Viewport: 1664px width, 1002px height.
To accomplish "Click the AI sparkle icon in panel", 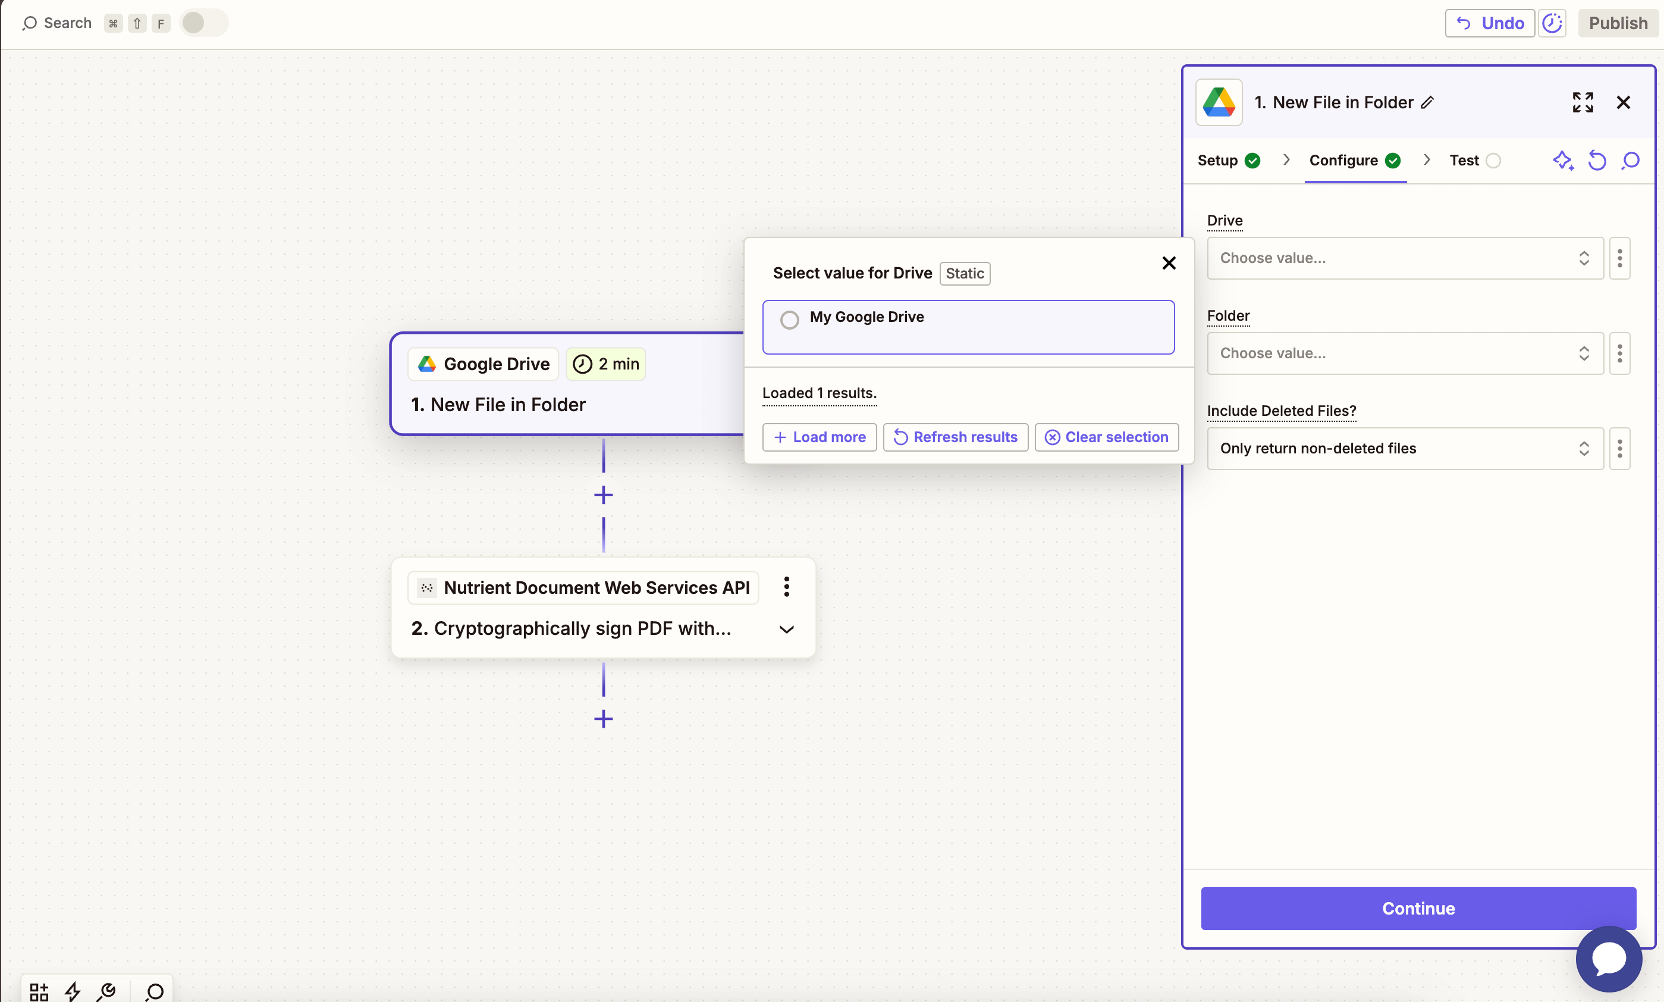I will [x=1563, y=161].
